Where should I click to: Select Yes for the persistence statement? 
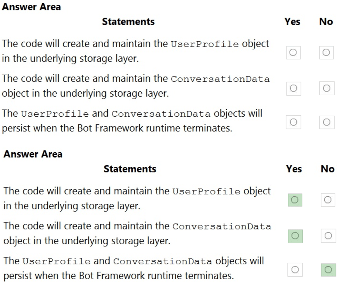click(294, 122)
